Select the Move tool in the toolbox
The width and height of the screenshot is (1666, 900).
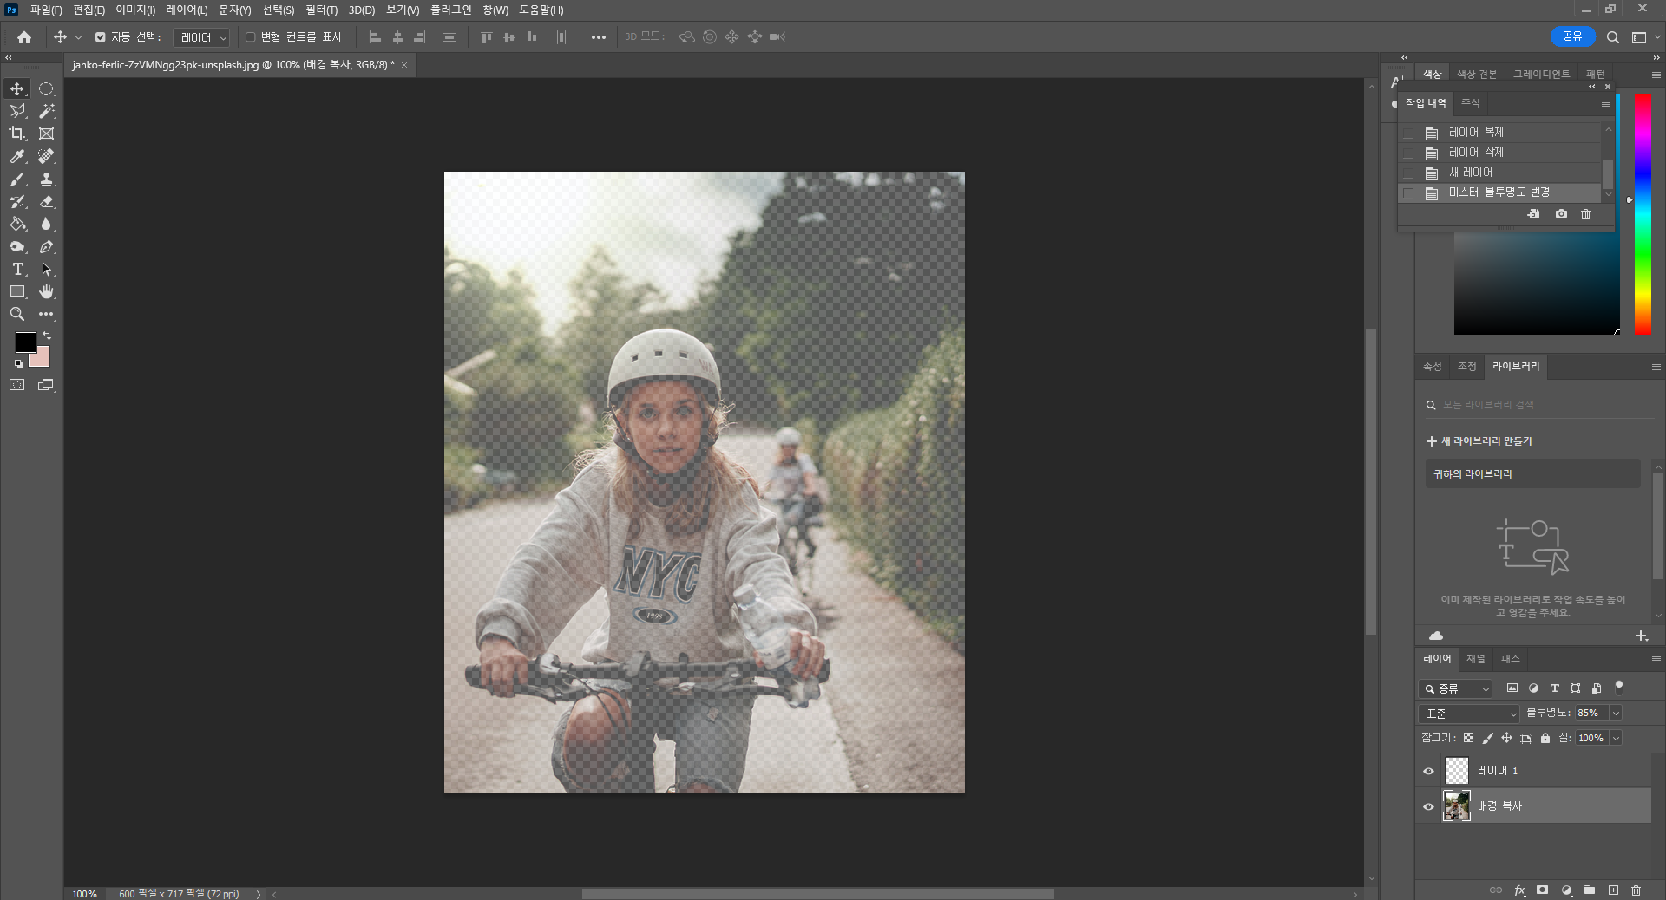pyautogui.click(x=17, y=88)
